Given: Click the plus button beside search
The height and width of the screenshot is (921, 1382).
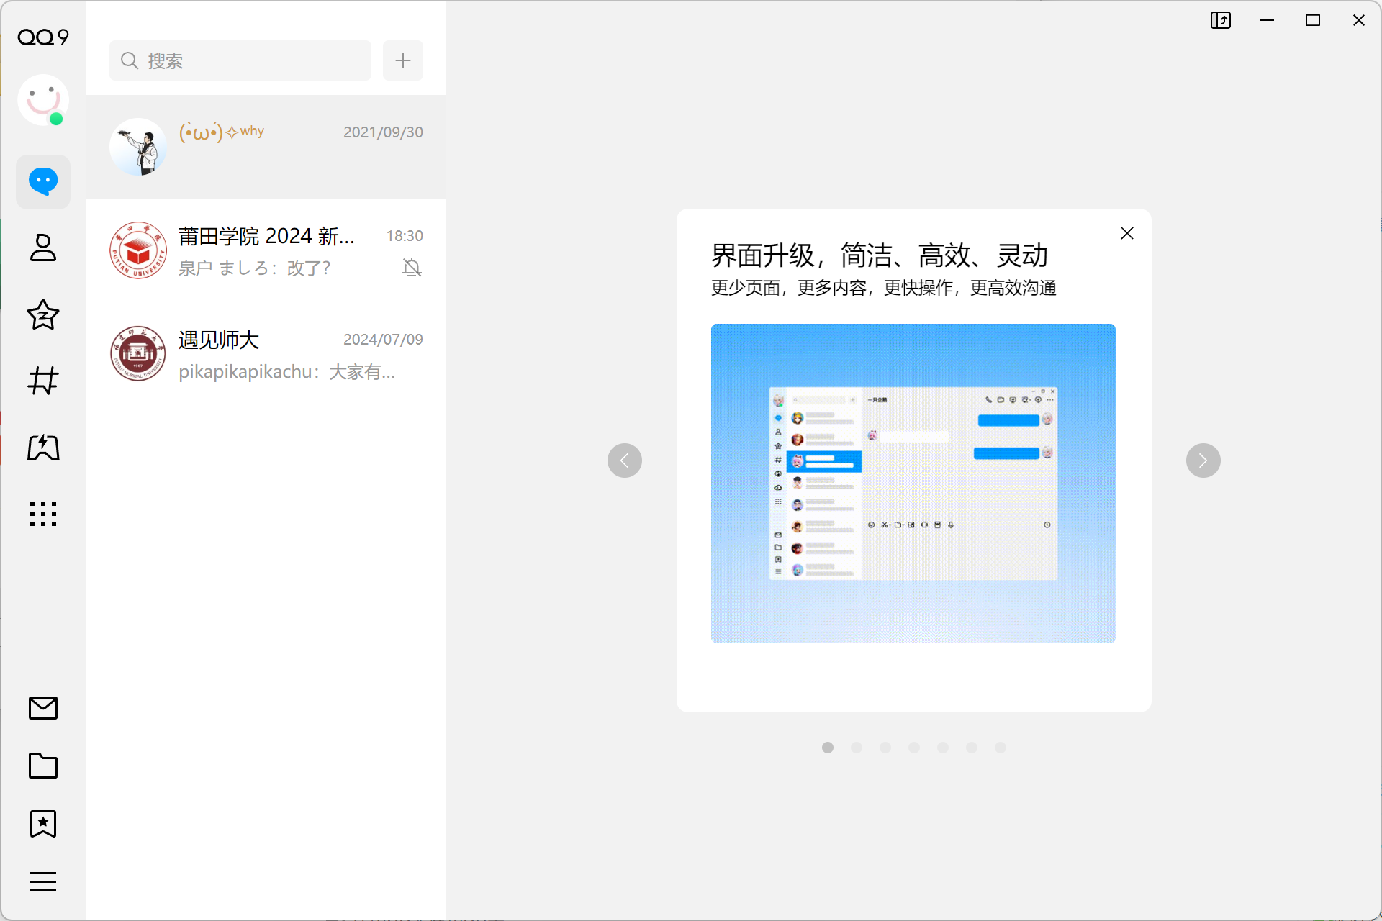Looking at the screenshot, I should [403, 60].
